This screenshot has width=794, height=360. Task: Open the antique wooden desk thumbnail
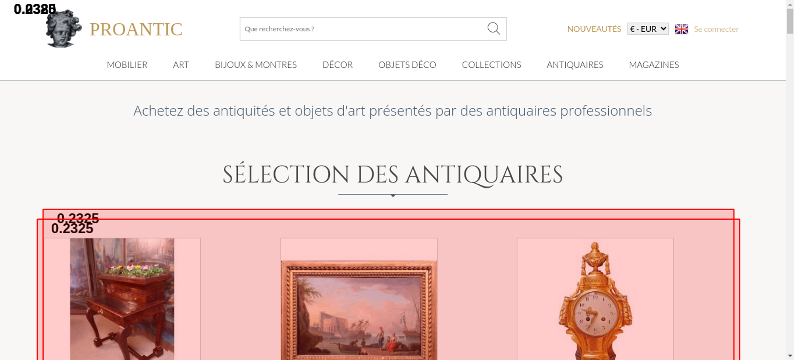pyautogui.click(x=122, y=299)
